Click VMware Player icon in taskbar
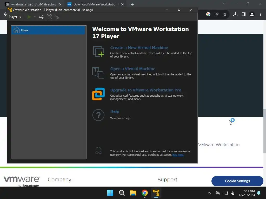Image resolution: width=266 pixels, height=199 pixels. point(156,193)
